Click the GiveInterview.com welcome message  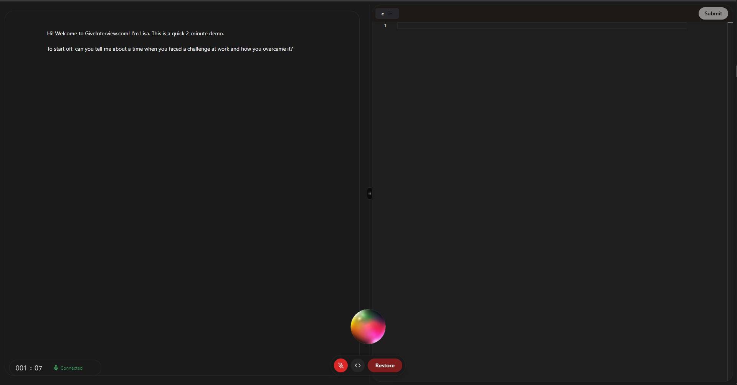click(x=136, y=33)
